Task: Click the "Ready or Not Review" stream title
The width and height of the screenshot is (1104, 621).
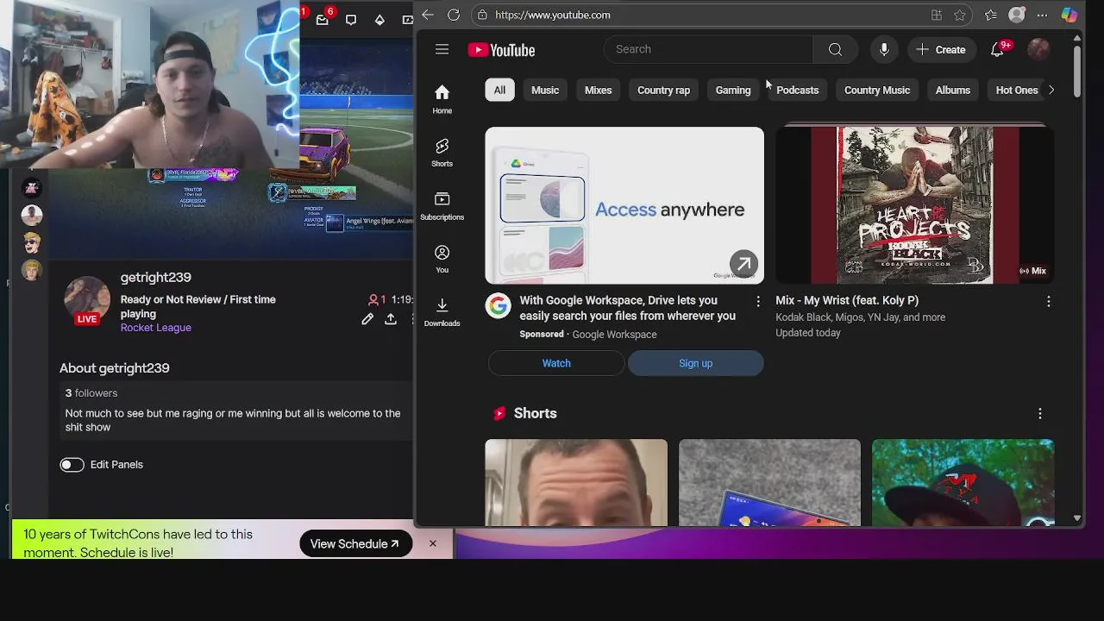Action: (198, 306)
